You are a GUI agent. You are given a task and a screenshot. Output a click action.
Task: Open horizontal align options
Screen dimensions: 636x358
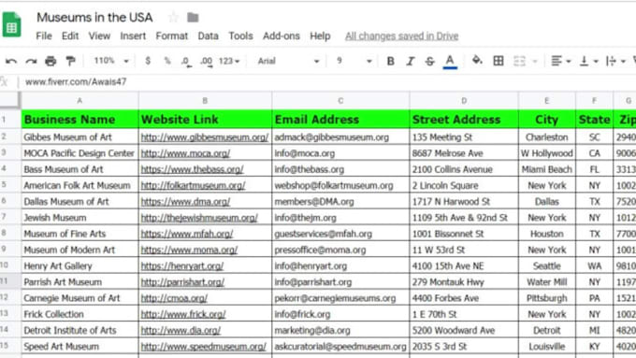(x=560, y=61)
